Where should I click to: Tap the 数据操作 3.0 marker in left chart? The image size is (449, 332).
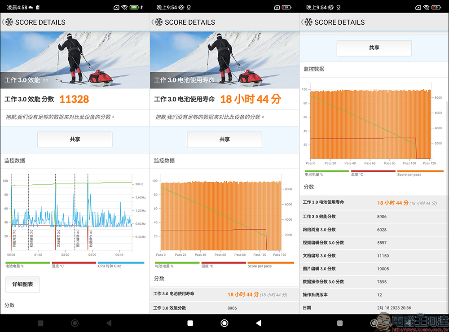91,238
